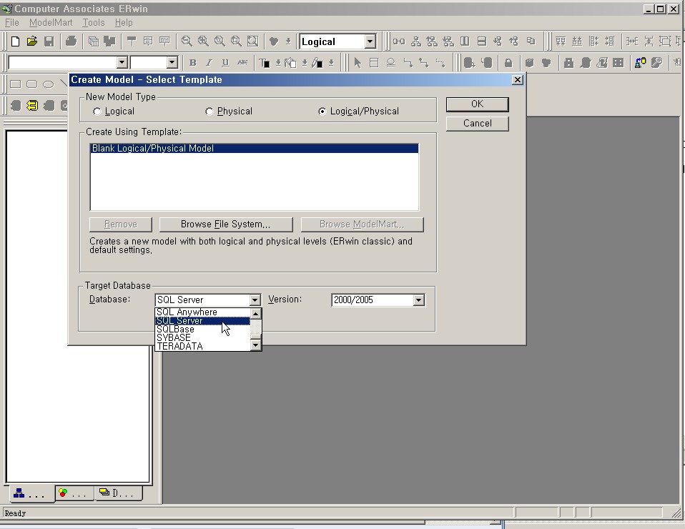Click the heart-shaped toolbar icon
The image size is (685, 529).
coord(274,41)
